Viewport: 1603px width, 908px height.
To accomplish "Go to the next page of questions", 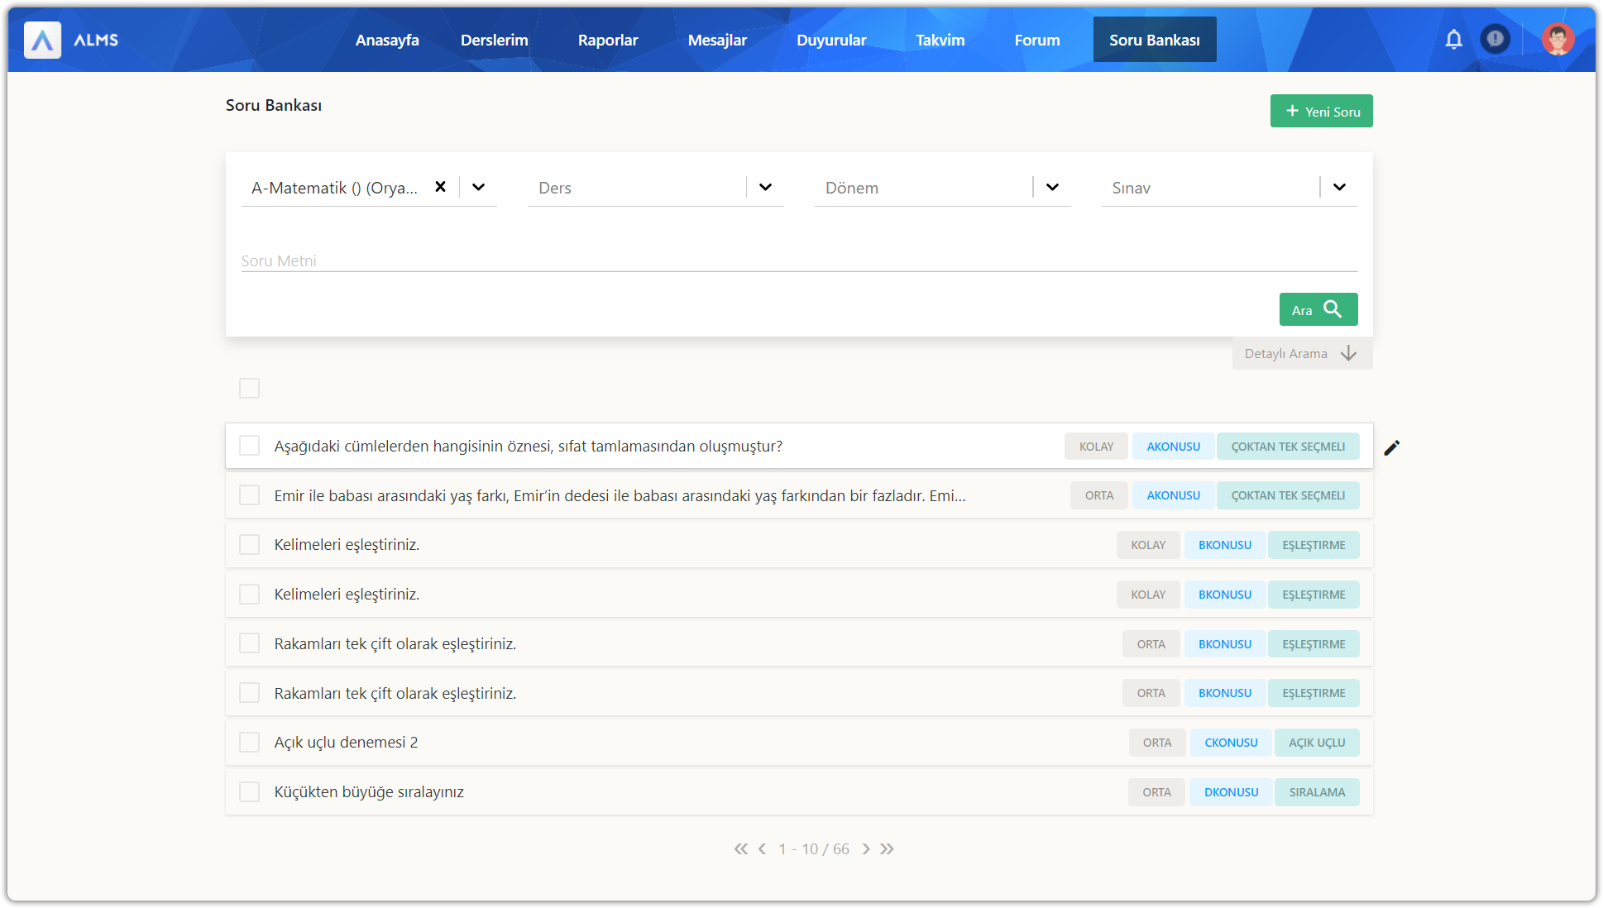I will pos(866,849).
